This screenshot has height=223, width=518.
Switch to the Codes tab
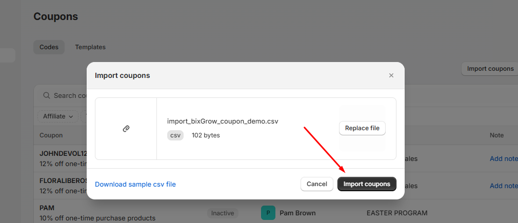click(49, 47)
